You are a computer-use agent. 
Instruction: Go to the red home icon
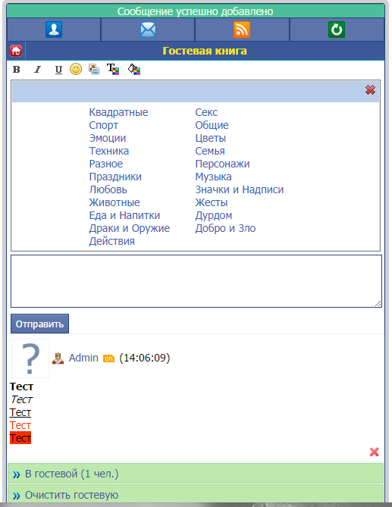tap(16, 51)
